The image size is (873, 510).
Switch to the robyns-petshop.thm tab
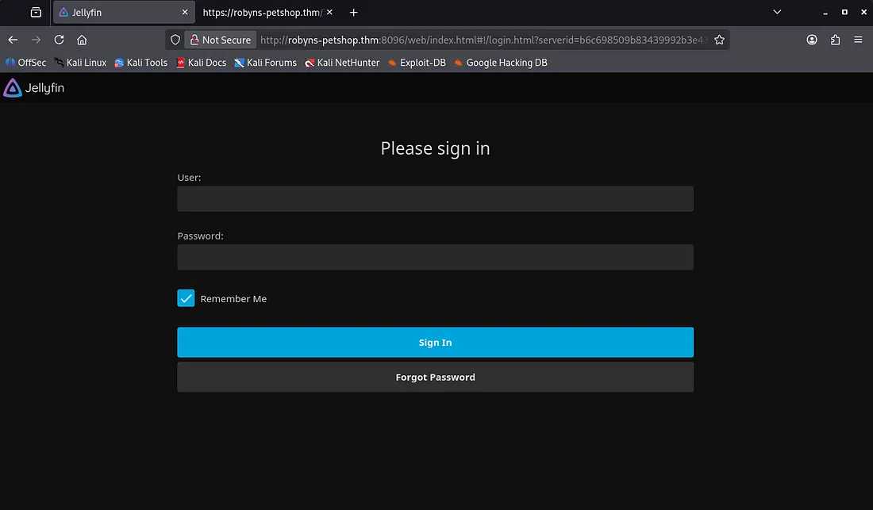click(262, 13)
